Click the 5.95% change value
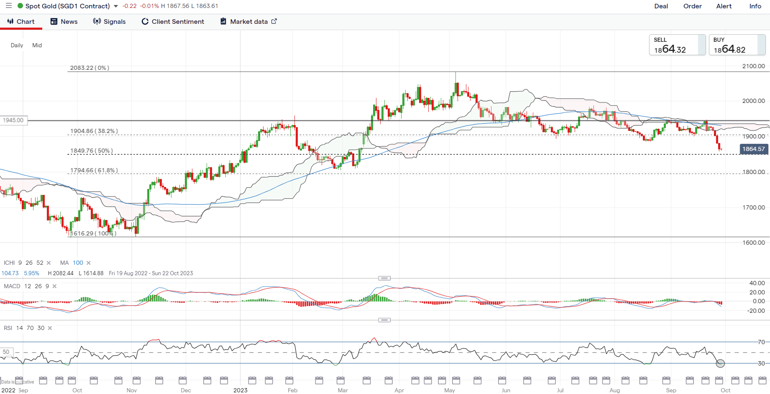 click(31, 273)
